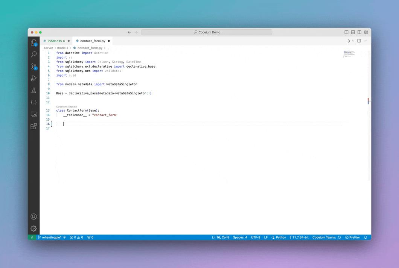Open the Codeium braces panel
This screenshot has width=399, height=268.
point(34,102)
